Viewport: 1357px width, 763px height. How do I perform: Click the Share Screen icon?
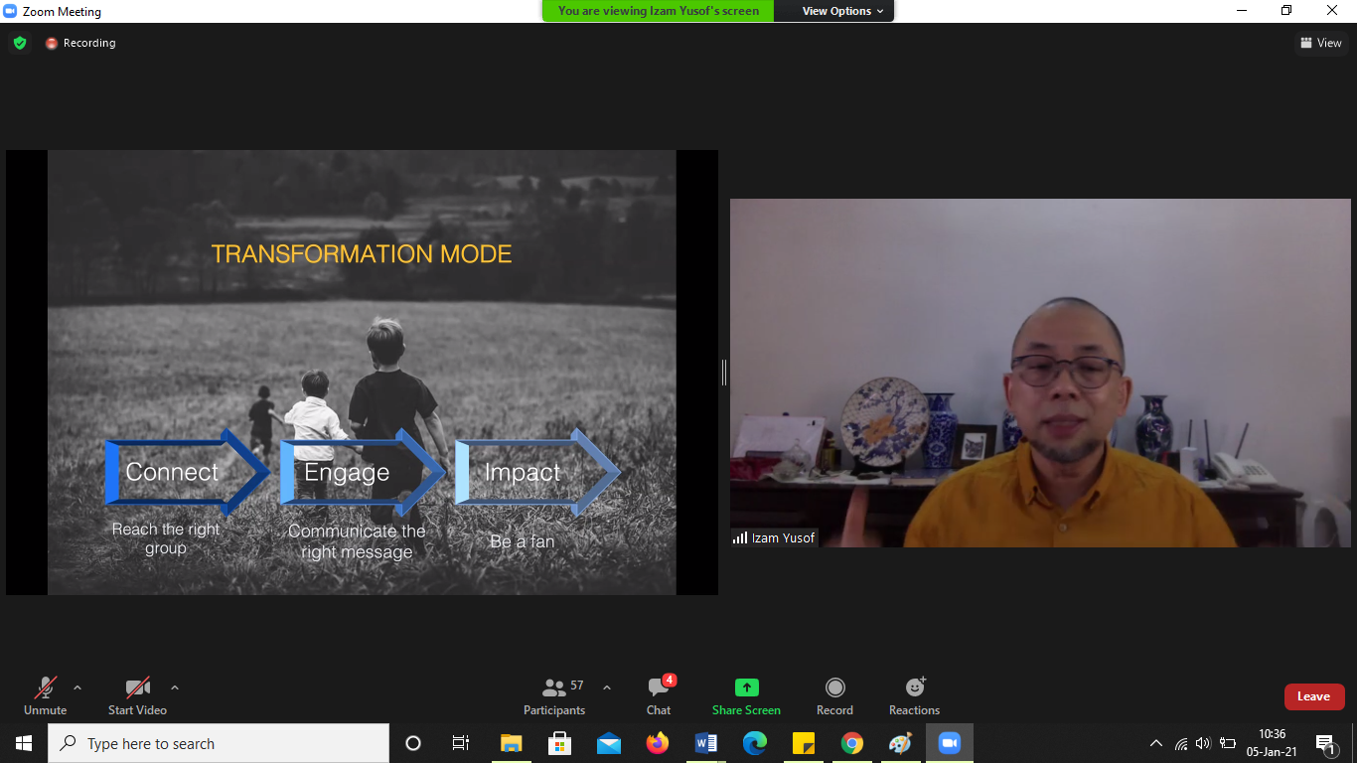pyautogui.click(x=746, y=687)
